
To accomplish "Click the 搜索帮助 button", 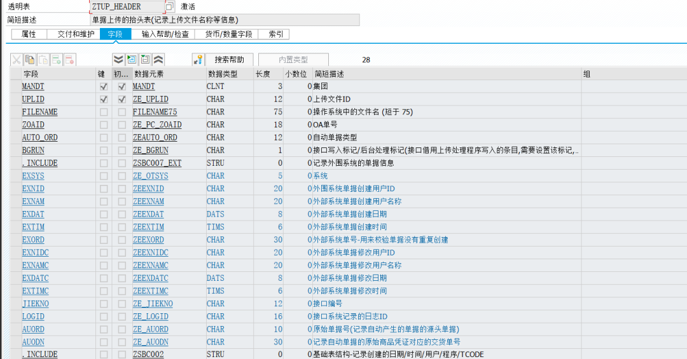I will (230, 60).
